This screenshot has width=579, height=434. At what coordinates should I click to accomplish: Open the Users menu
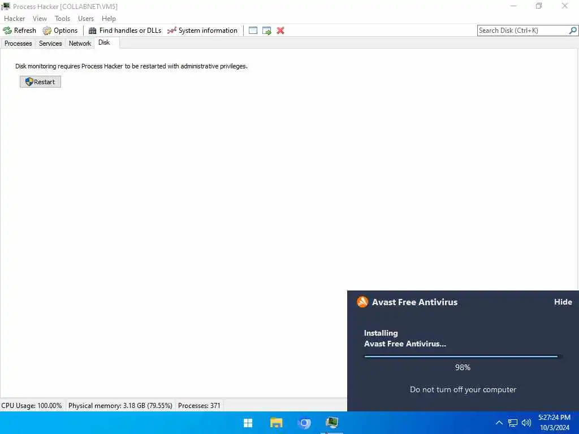click(86, 19)
